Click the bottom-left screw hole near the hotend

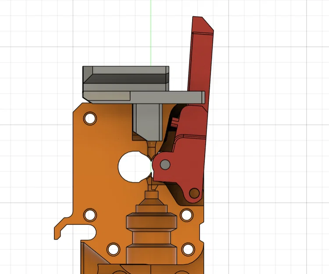tap(113, 249)
